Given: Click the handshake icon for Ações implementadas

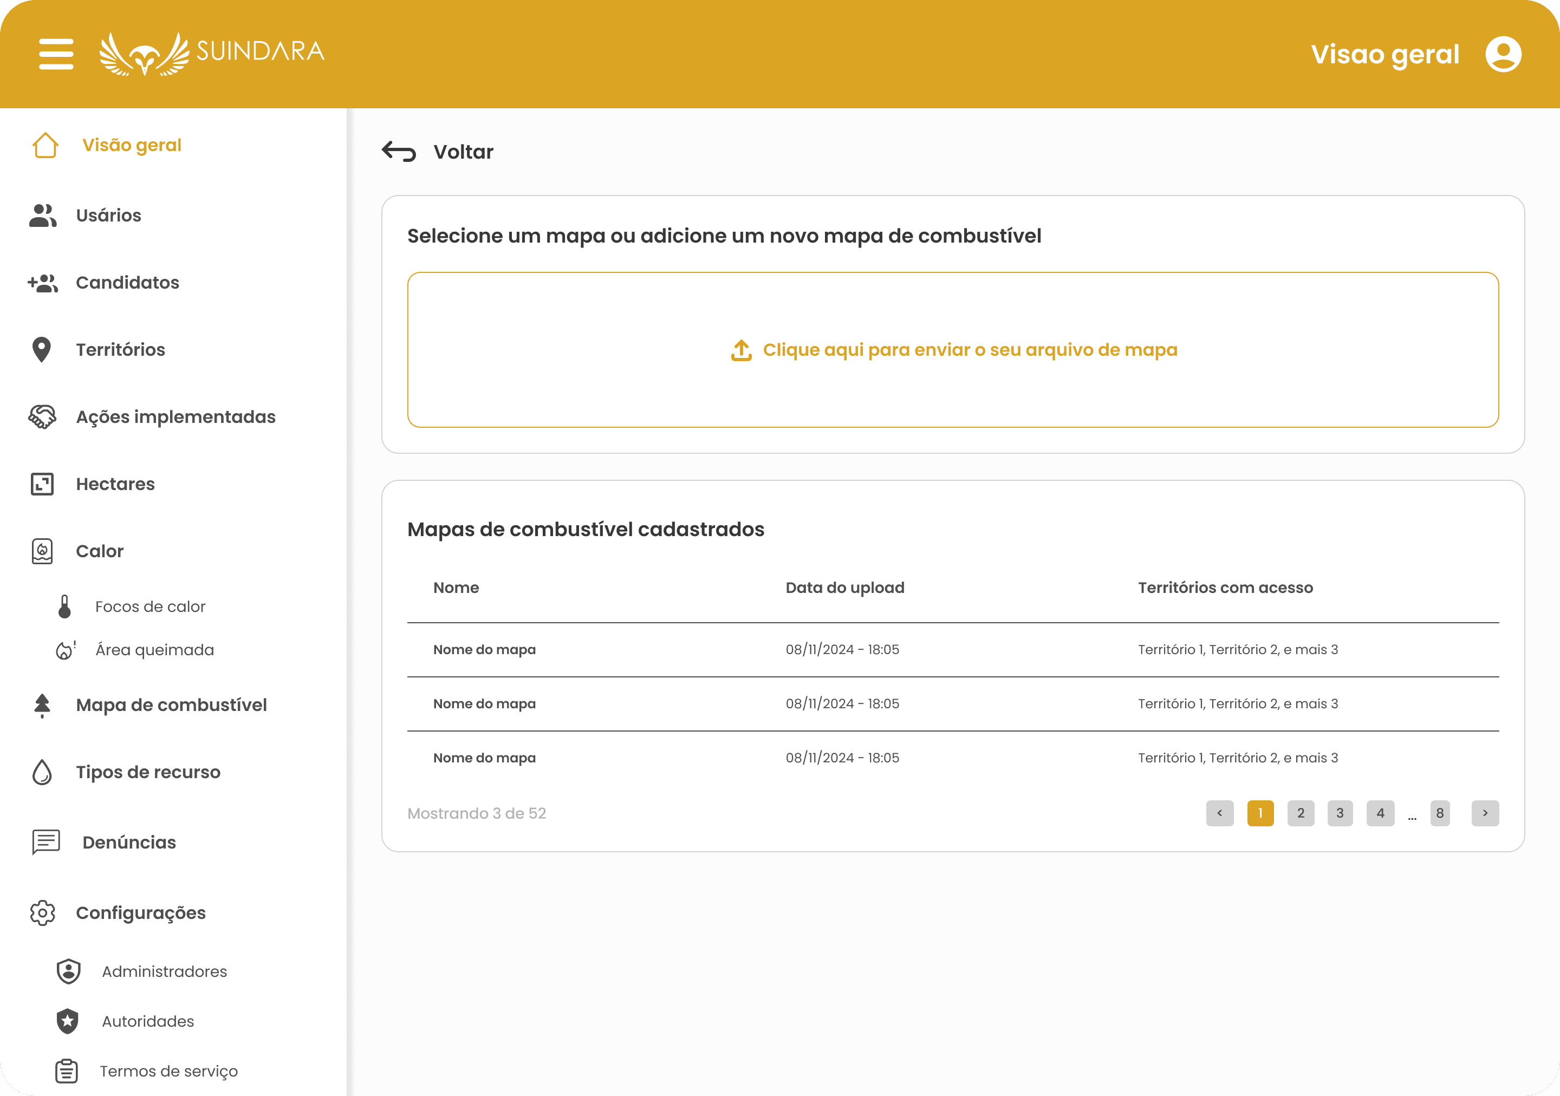Looking at the screenshot, I should click(42, 417).
